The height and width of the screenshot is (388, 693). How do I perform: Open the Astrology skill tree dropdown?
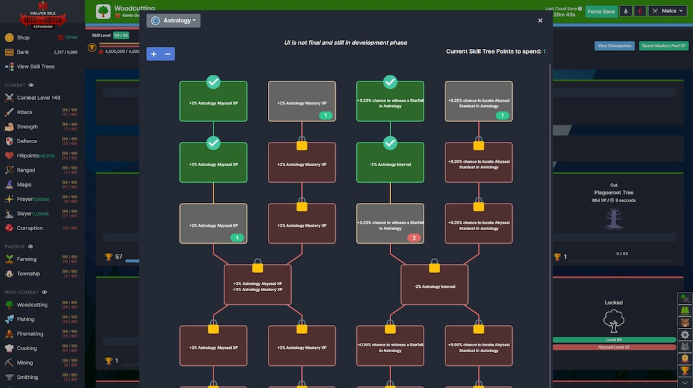pyautogui.click(x=173, y=21)
